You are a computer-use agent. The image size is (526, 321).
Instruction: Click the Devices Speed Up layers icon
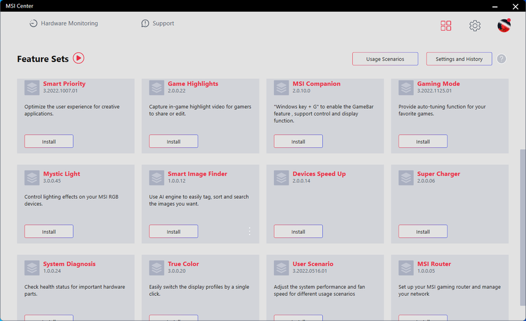[281, 178]
